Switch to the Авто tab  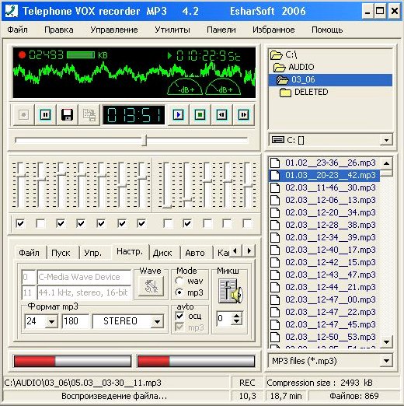click(195, 253)
